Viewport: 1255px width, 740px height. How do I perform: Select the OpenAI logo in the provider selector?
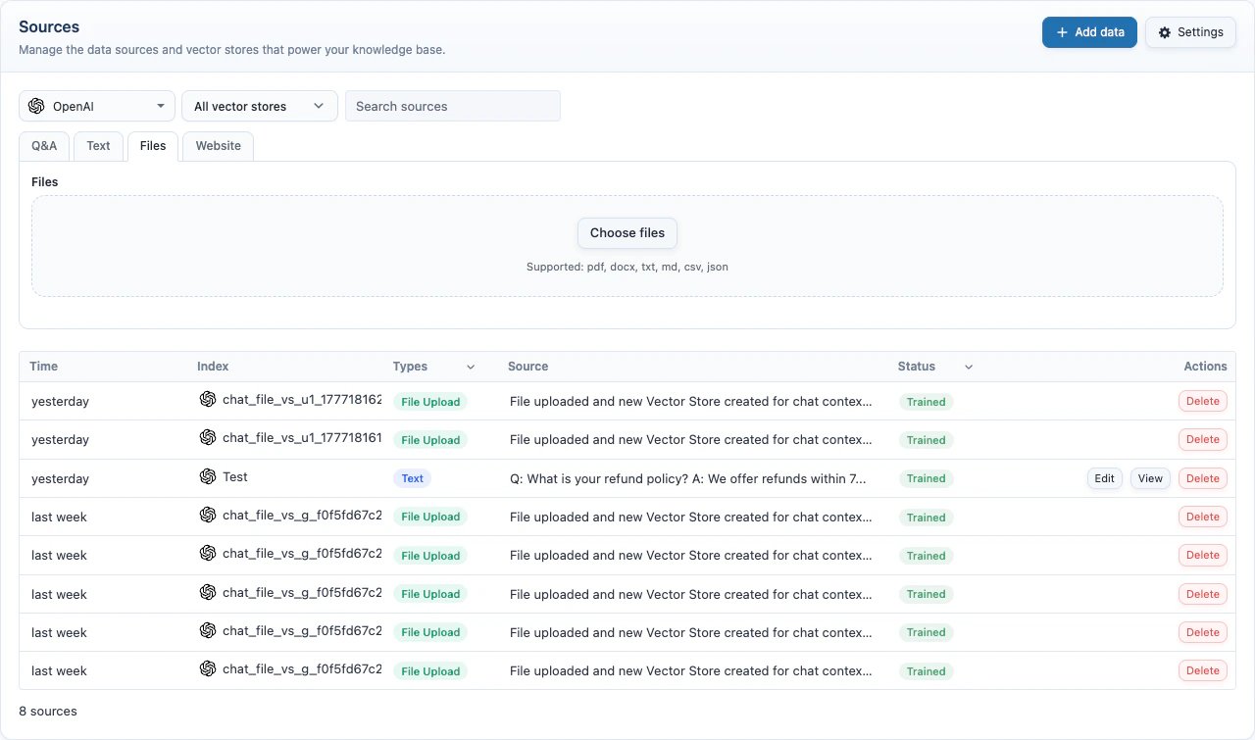36,105
